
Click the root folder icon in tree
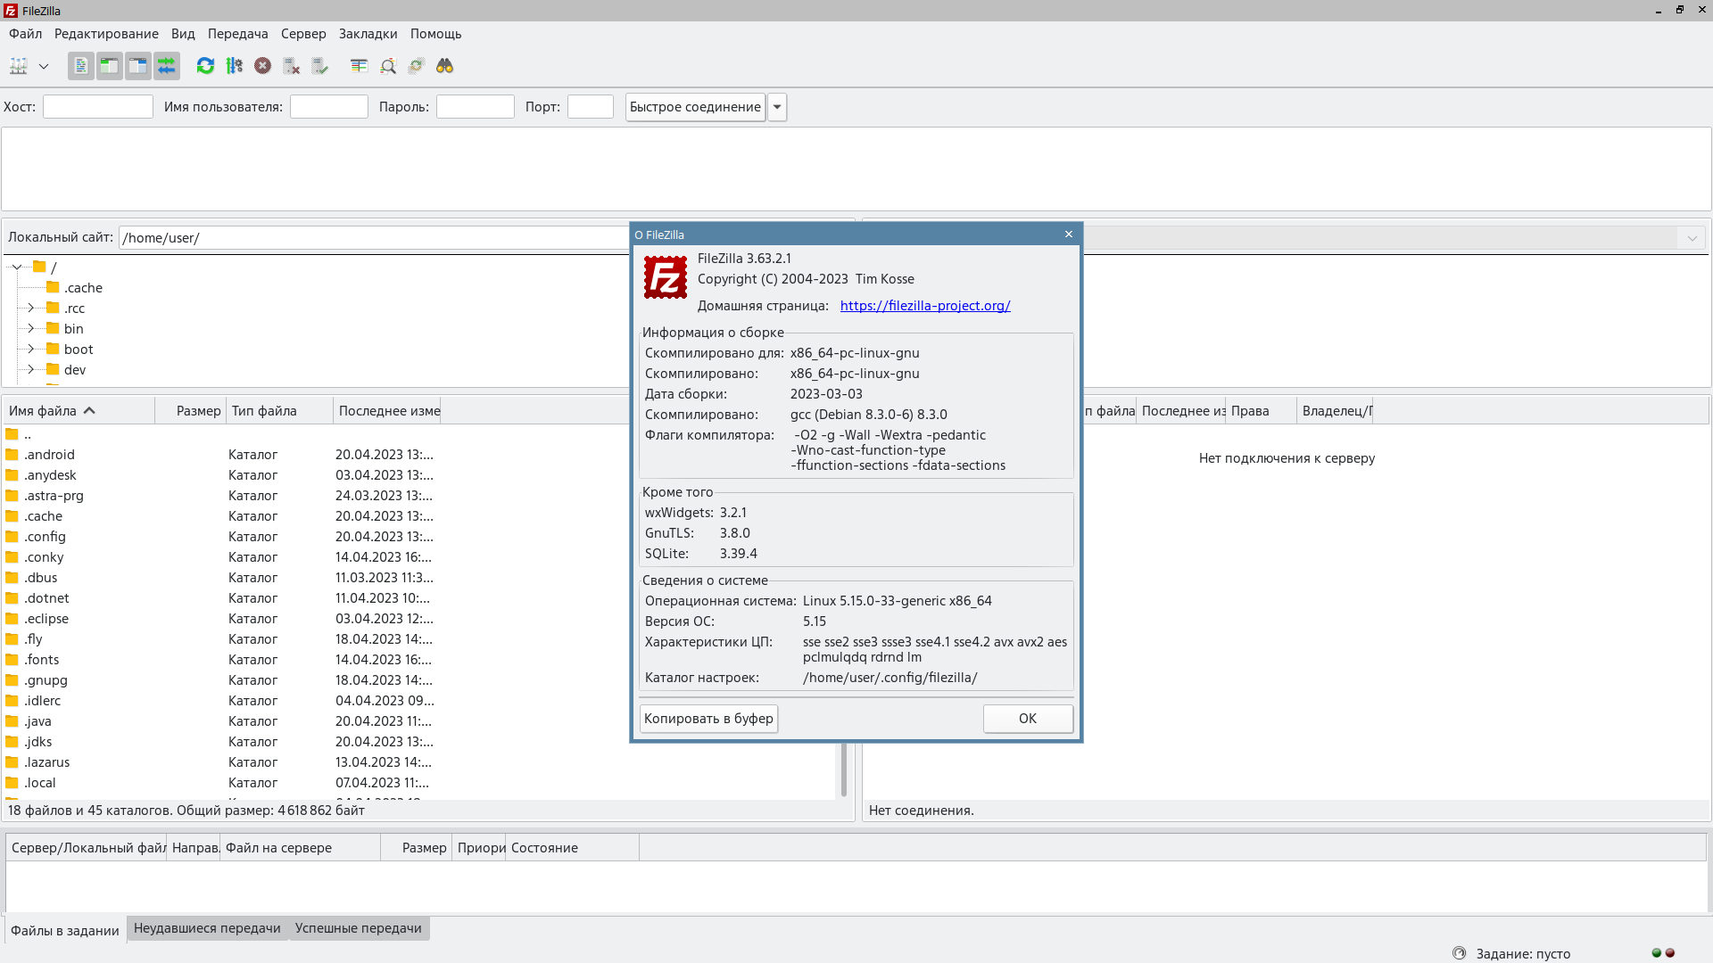click(39, 267)
